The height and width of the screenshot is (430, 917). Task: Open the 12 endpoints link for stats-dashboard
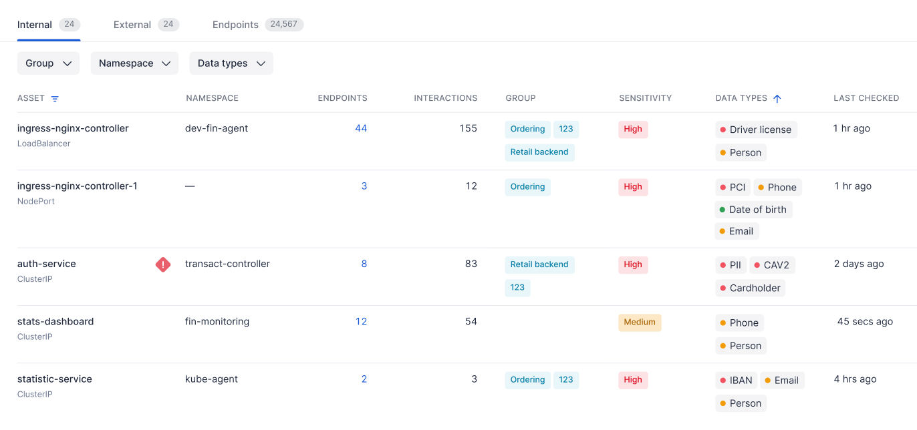point(361,321)
